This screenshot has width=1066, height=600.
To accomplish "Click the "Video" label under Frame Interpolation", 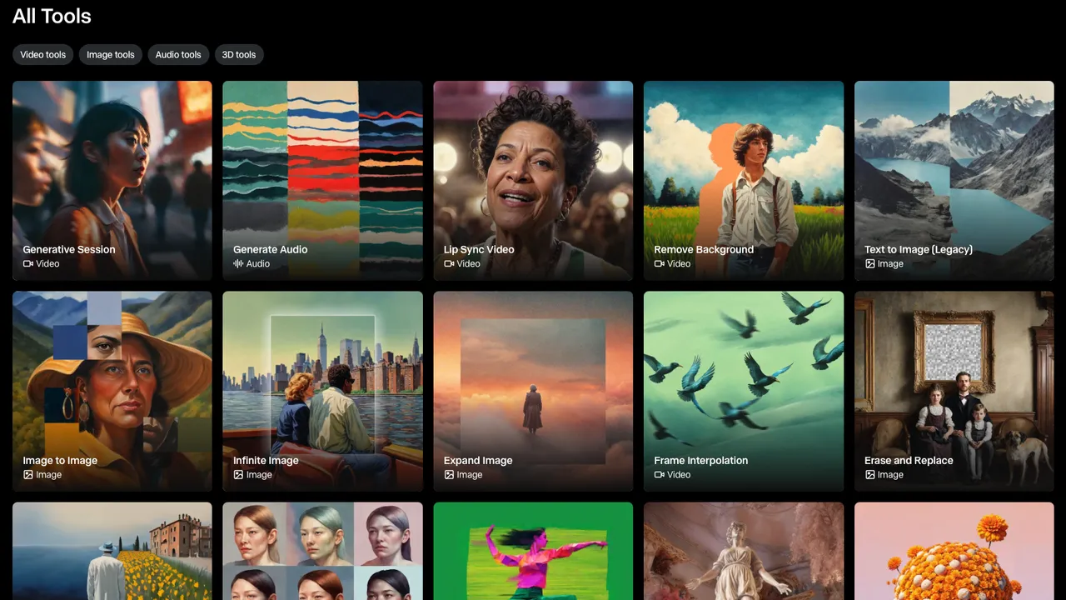I will point(679,474).
